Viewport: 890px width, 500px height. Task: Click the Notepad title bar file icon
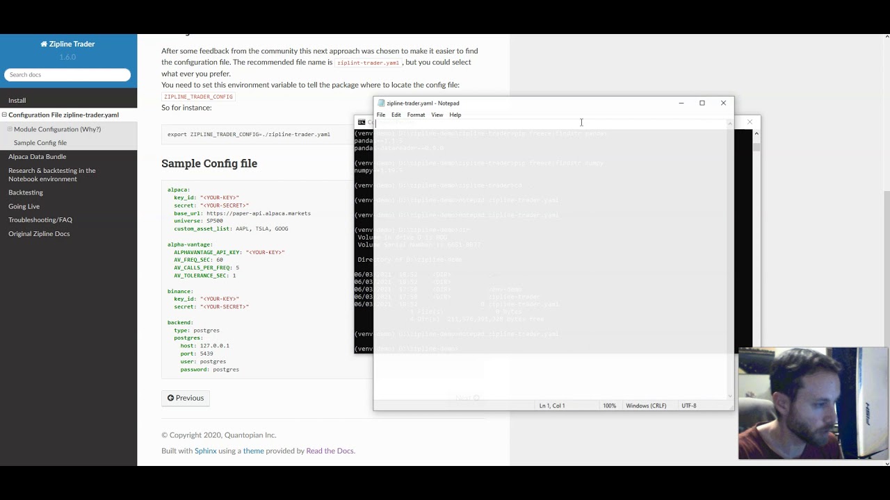tap(381, 103)
